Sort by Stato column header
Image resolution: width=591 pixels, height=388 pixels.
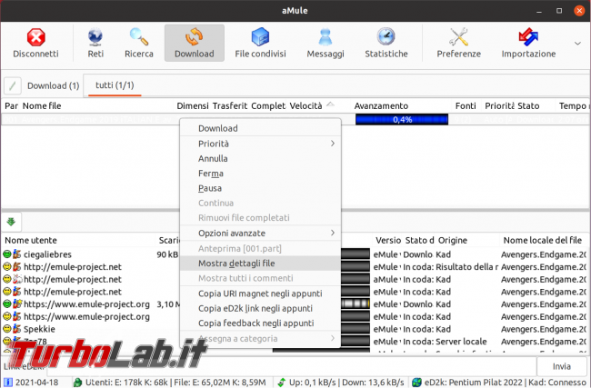coord(528,105)
